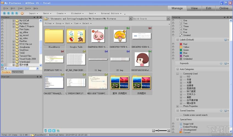The width and height of the screenshot is (233, 137).
Task: Switch to the View mode tab
Action: pyautogui.click(x=194, y=8)
